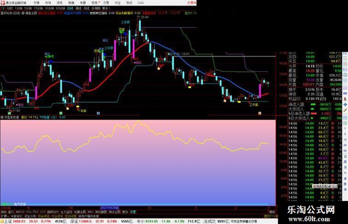Select the 日 period shortcut in sidebar
The image size is (348, 224).
pos(345,157)
